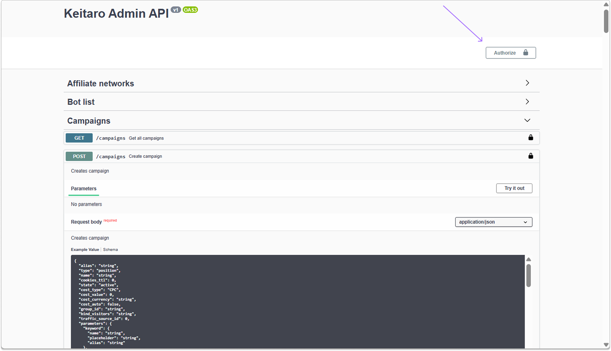Screen dimensions: 611x351
Task: Click the lock icon on GET /campaigns
Action: click(x=531, y=138)
